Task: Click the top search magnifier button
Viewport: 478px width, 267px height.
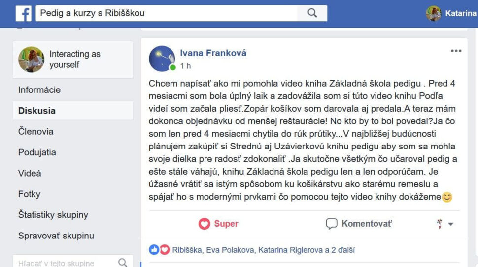Action: [x=312, y=13]
